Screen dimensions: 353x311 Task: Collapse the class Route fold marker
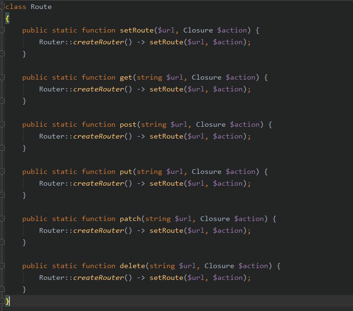[x=2, y=7]
